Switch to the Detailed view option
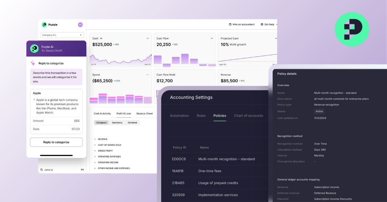387x202 pixels. pyautogui.click(x=132, y=123)
